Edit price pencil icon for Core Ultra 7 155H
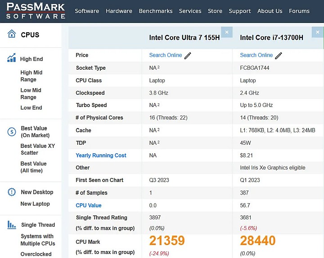The width and height of the screenshot is (324, 258). (x=188, y=55)
